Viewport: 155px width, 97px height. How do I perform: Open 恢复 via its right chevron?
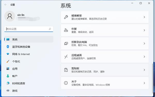tap(144, 30)
